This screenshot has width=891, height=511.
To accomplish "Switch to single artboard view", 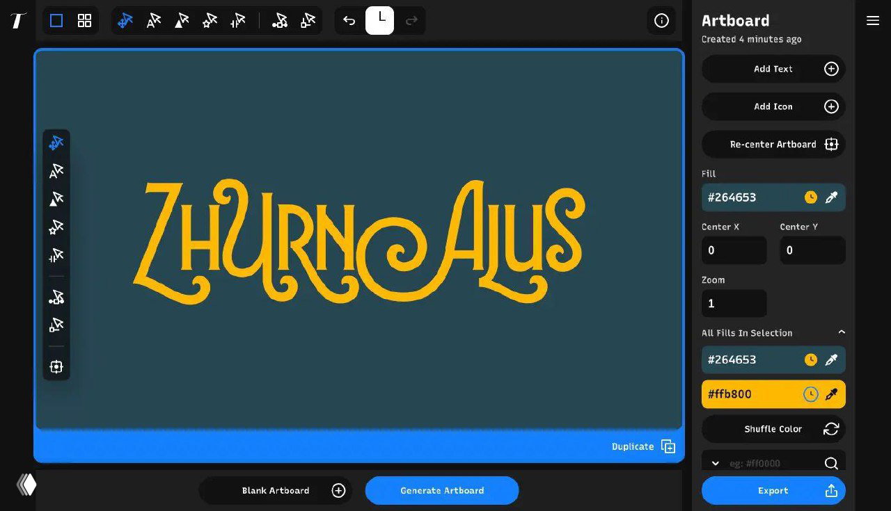I will pyautogui.click(x=56, y=21).
